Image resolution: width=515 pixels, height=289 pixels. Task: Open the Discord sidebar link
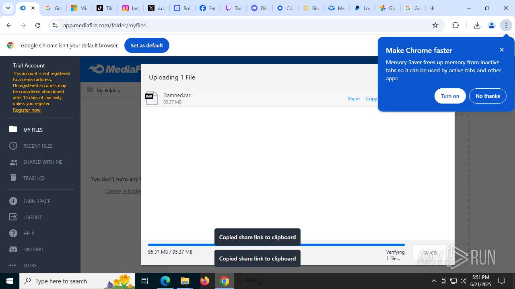[x=26, y=249]
